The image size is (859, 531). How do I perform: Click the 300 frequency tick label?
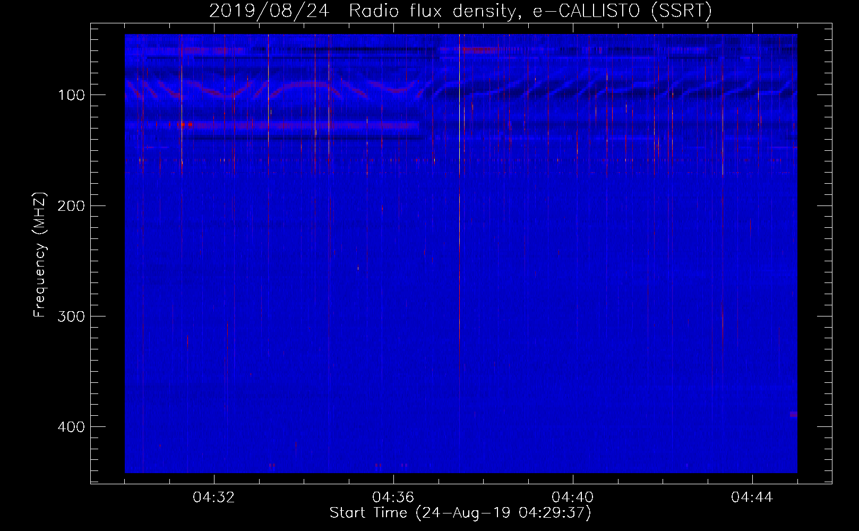tap(71, 316)
